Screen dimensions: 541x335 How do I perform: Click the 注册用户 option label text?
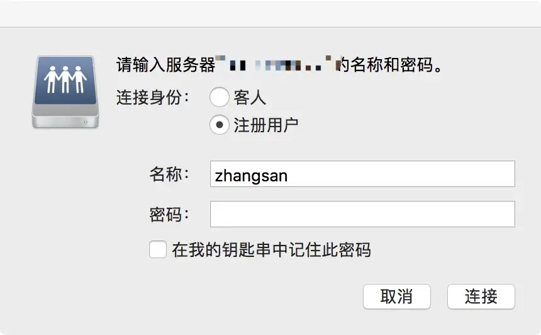pos(265,125)
